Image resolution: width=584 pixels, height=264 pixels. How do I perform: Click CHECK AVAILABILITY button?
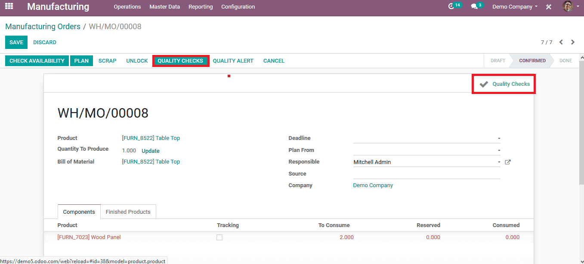pos(37,61)
